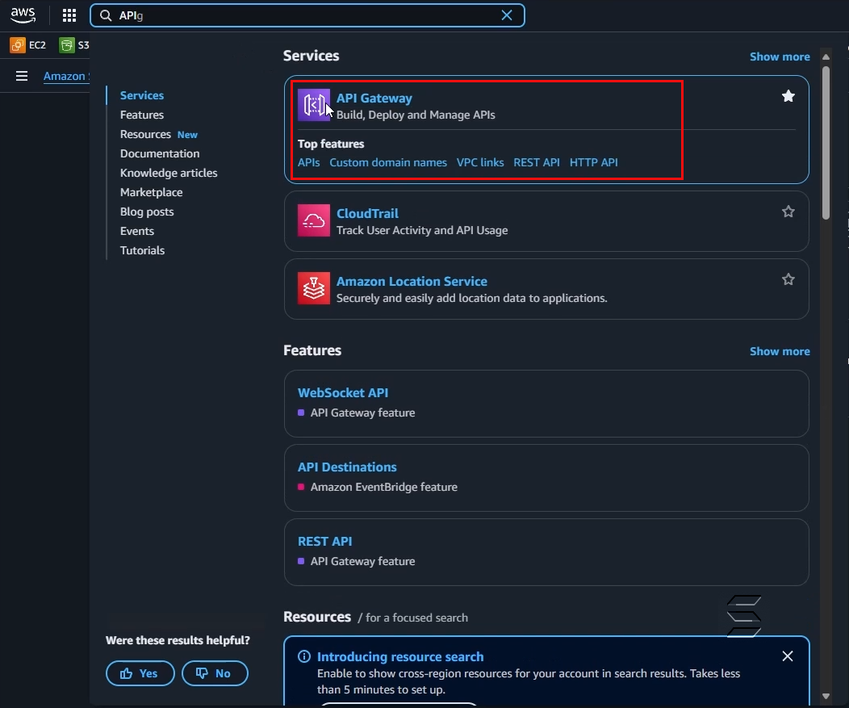The image size is (849, 708).
Task: Open the API Destinations feature
Action: click(x=347, y=467)
